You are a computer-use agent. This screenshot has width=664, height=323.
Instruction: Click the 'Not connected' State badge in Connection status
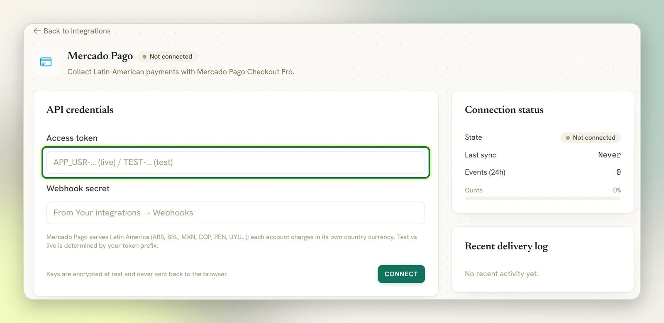tap(591, 137)
